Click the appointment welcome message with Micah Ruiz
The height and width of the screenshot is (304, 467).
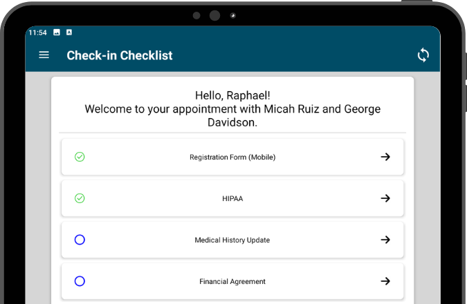tap(232, 115)
